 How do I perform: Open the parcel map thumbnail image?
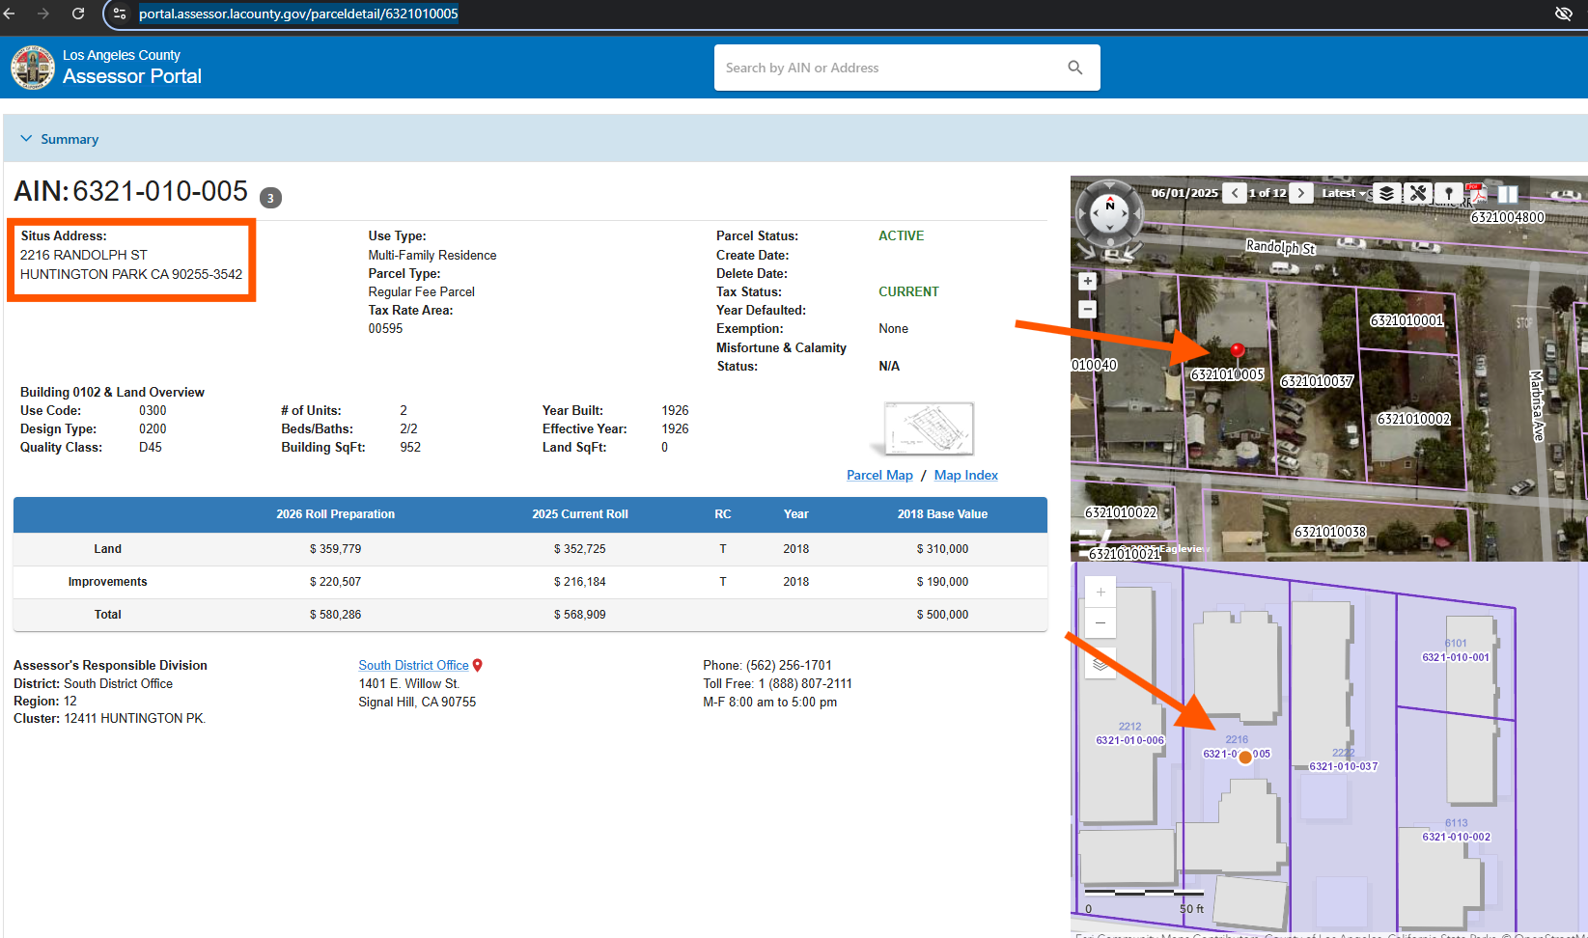pos(929,428)
